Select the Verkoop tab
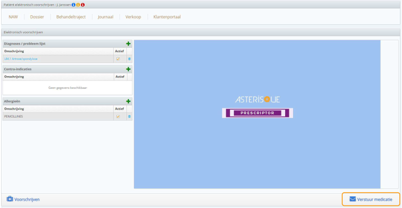 coord(133,17)
